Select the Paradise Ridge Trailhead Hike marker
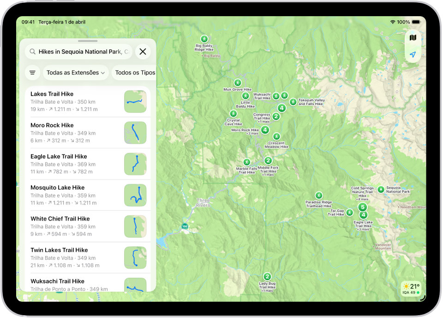443x318 pixels. (319, 195)
